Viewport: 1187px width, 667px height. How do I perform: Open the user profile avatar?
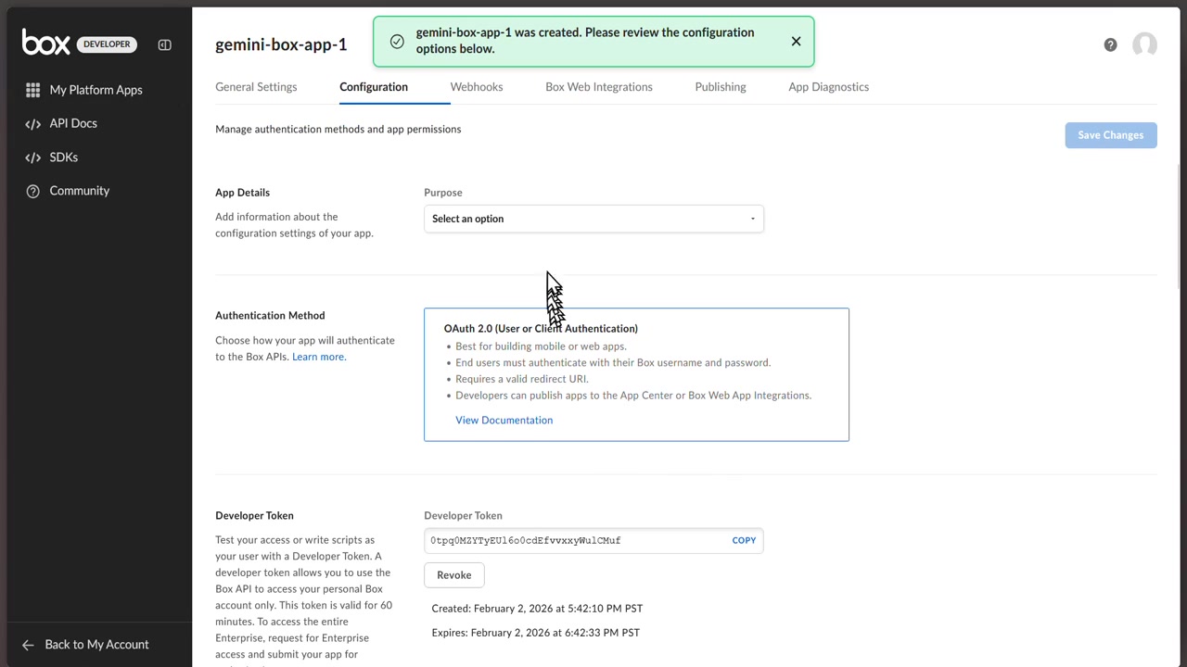[1144, 44]
